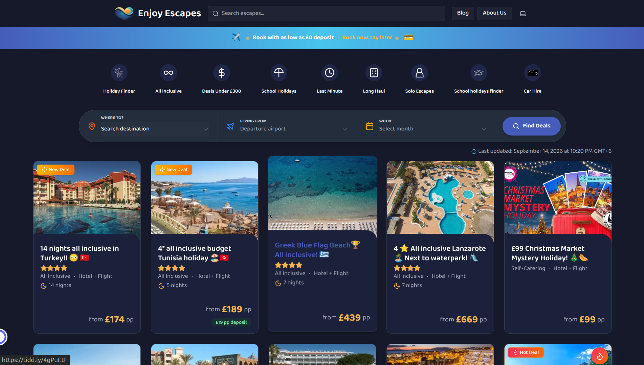Select the Long Haul icon
The image size is (644, 365).
374,73
